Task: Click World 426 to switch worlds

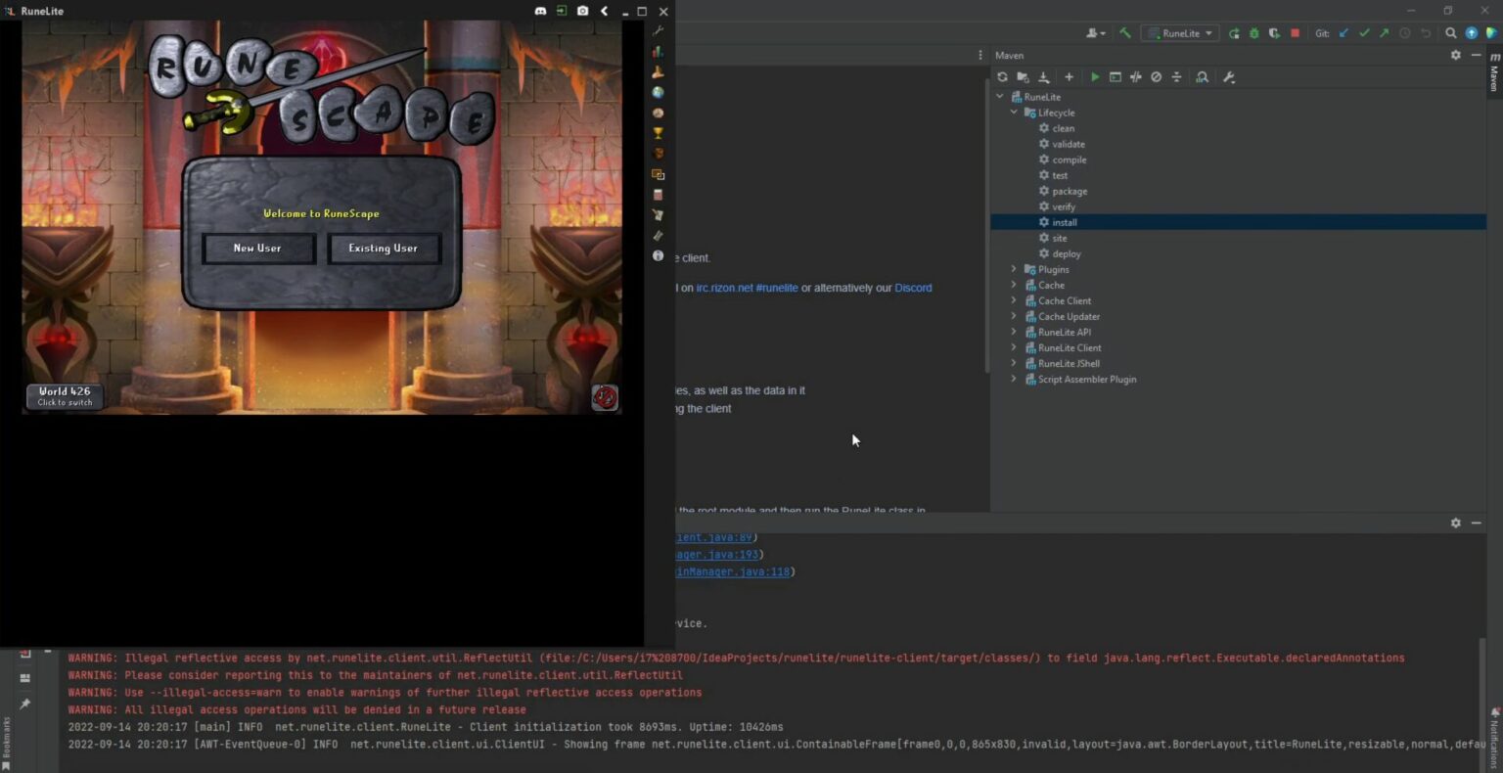Action: click(64, 395)
